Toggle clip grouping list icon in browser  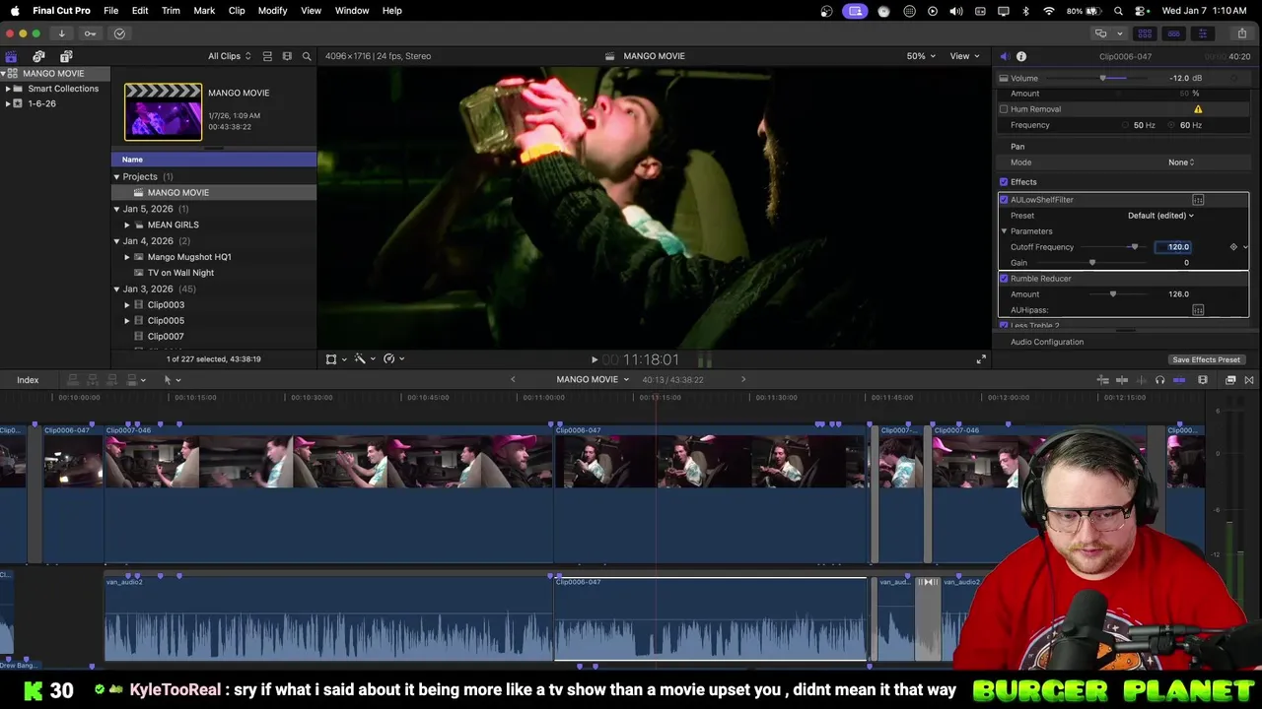pyautogui.click(x=267, y=56)
